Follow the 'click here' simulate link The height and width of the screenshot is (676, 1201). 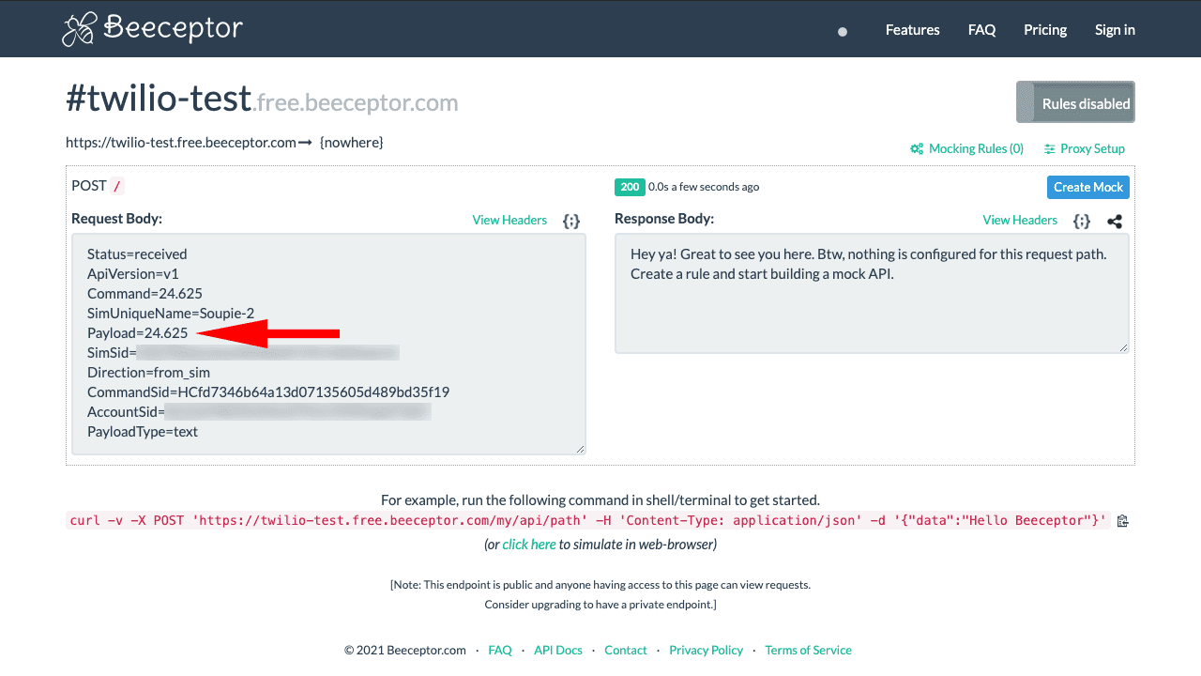coord(529,545)
